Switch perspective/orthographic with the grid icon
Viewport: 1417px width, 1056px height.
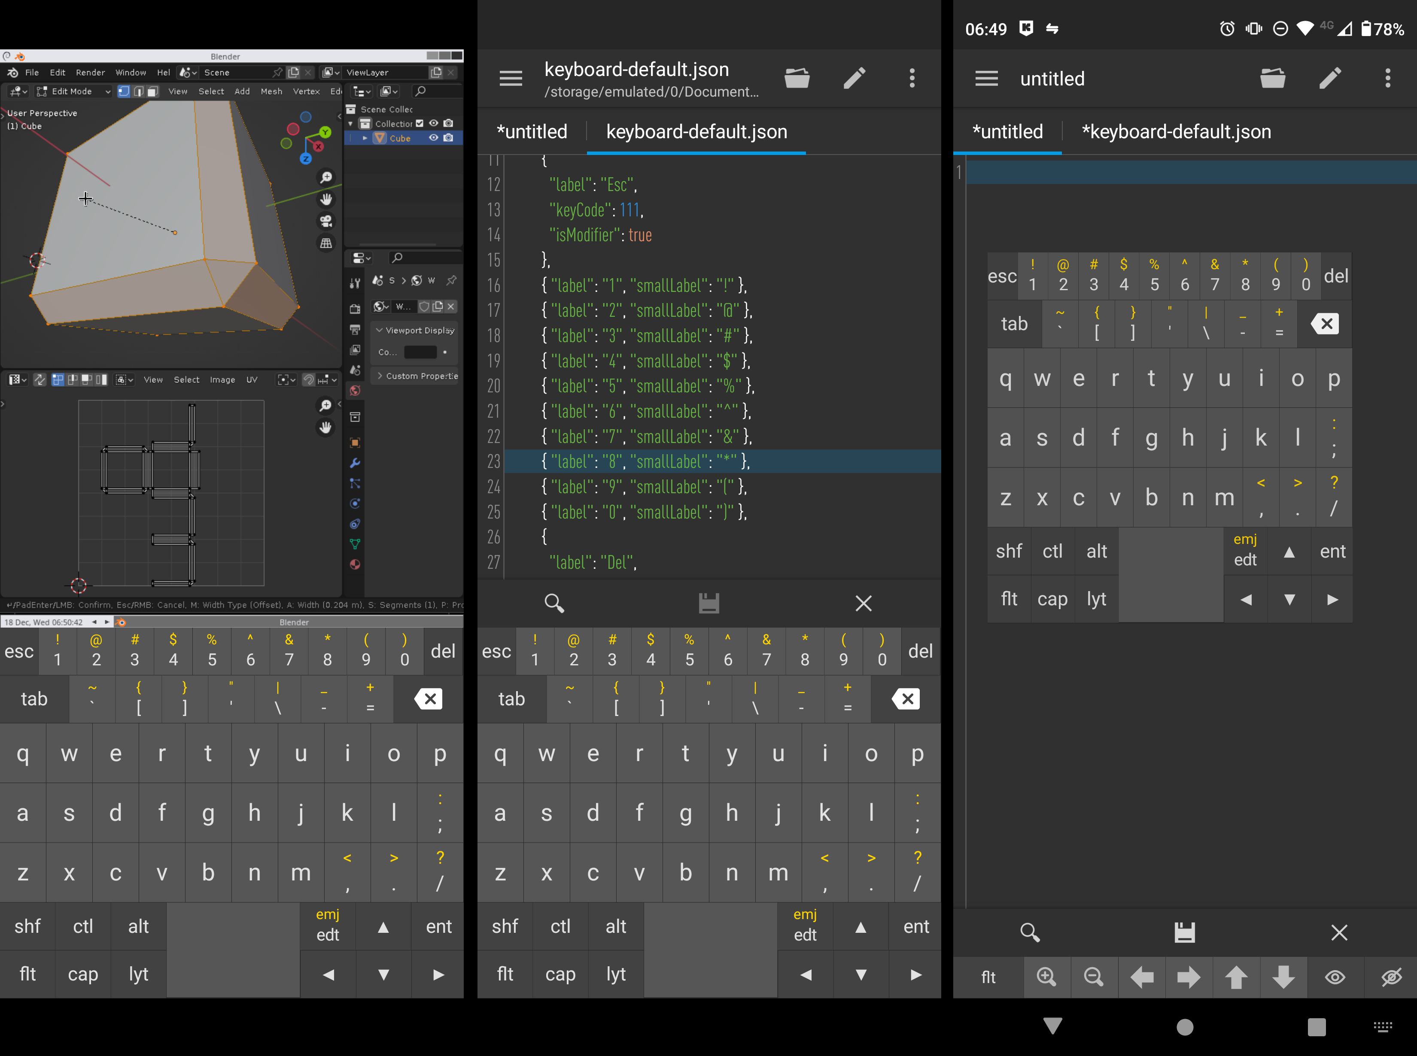pos(326,243)
